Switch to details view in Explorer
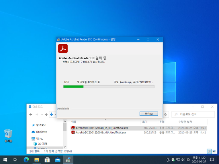Viewport: 219px width, 164px height. click(209, 151)
